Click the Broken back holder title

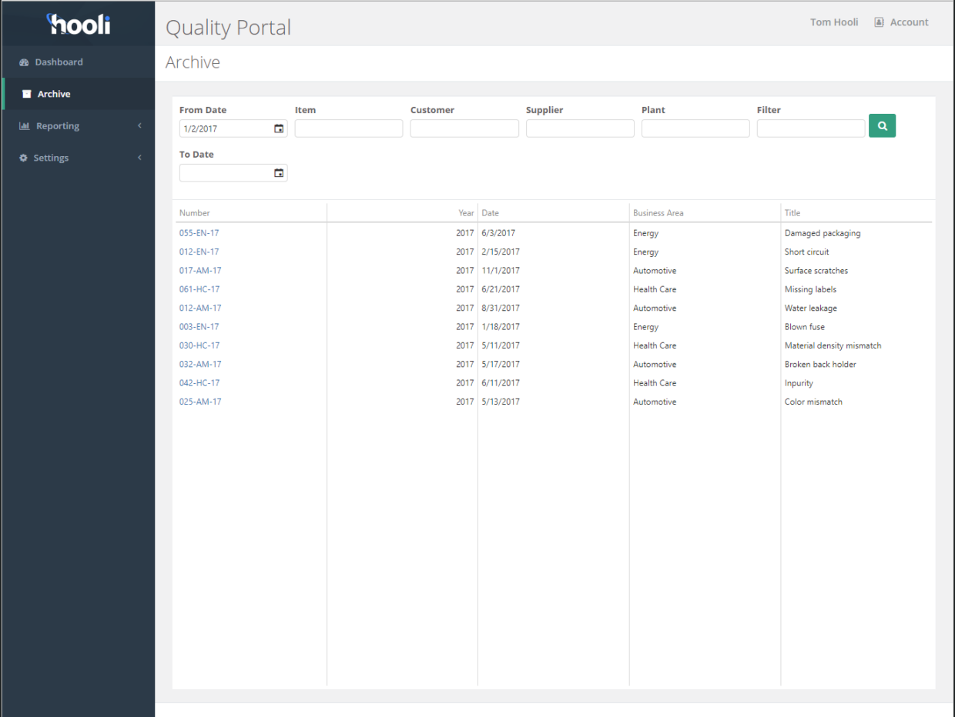(x=820, y=365)
